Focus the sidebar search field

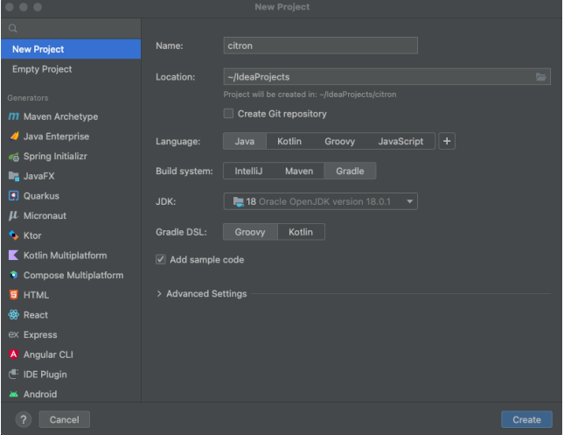(x=71, y=29)
